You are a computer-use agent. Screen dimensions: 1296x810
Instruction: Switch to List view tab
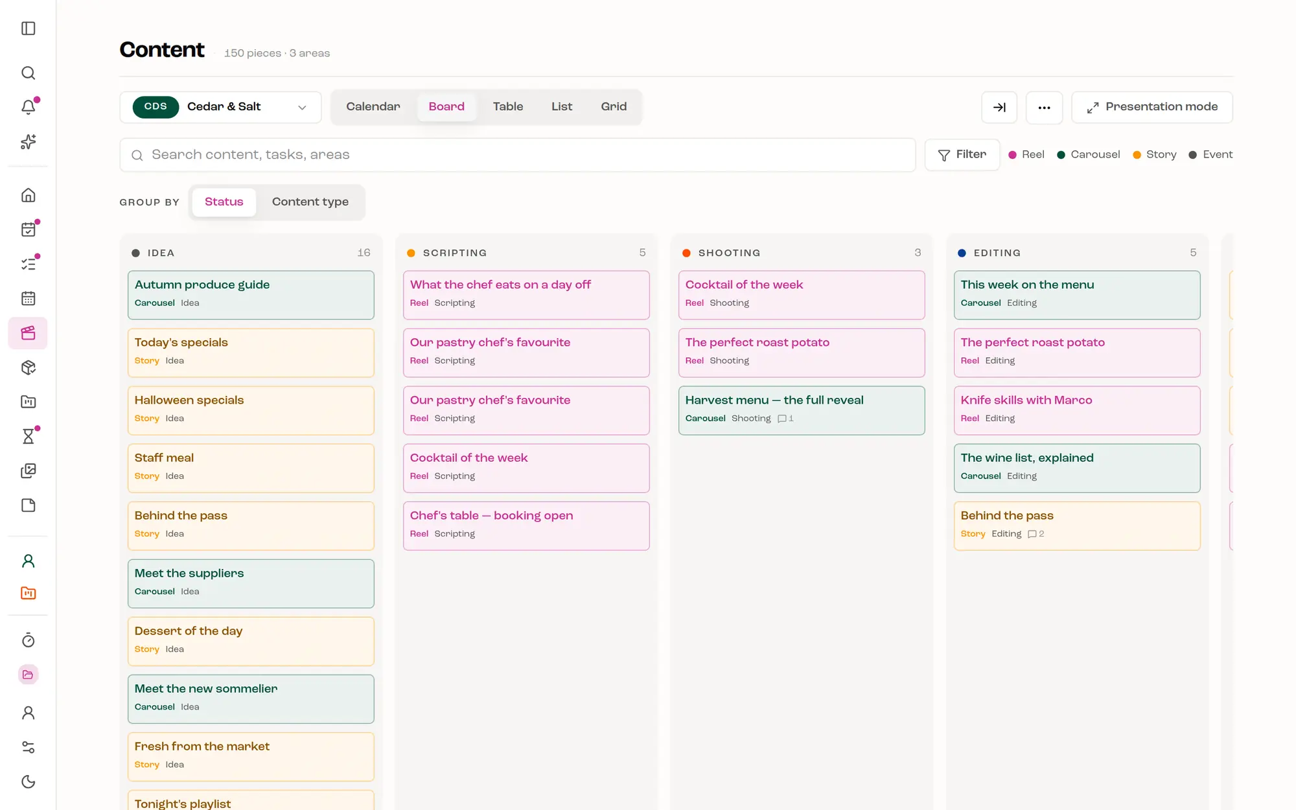(x=562, y=107)
